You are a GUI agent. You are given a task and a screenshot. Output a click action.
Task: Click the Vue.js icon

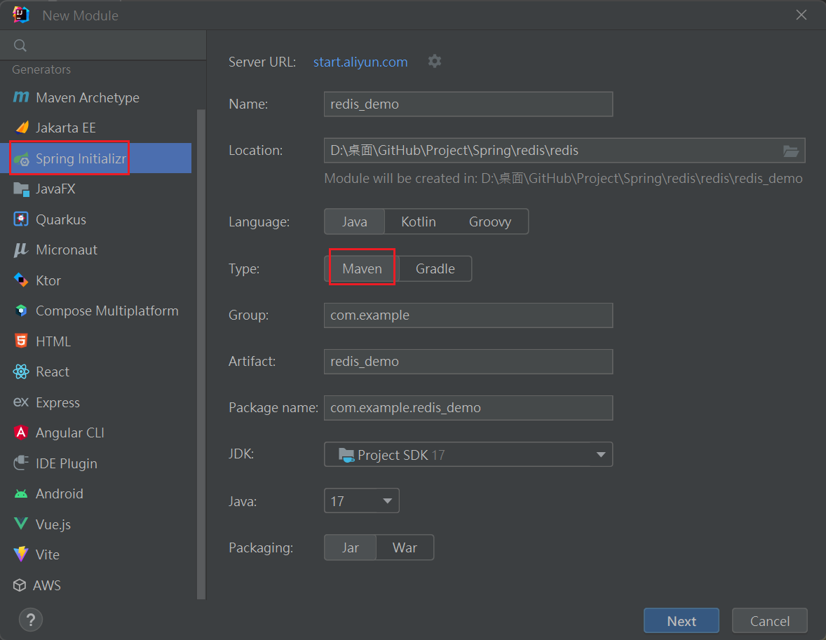coord(21,524)
